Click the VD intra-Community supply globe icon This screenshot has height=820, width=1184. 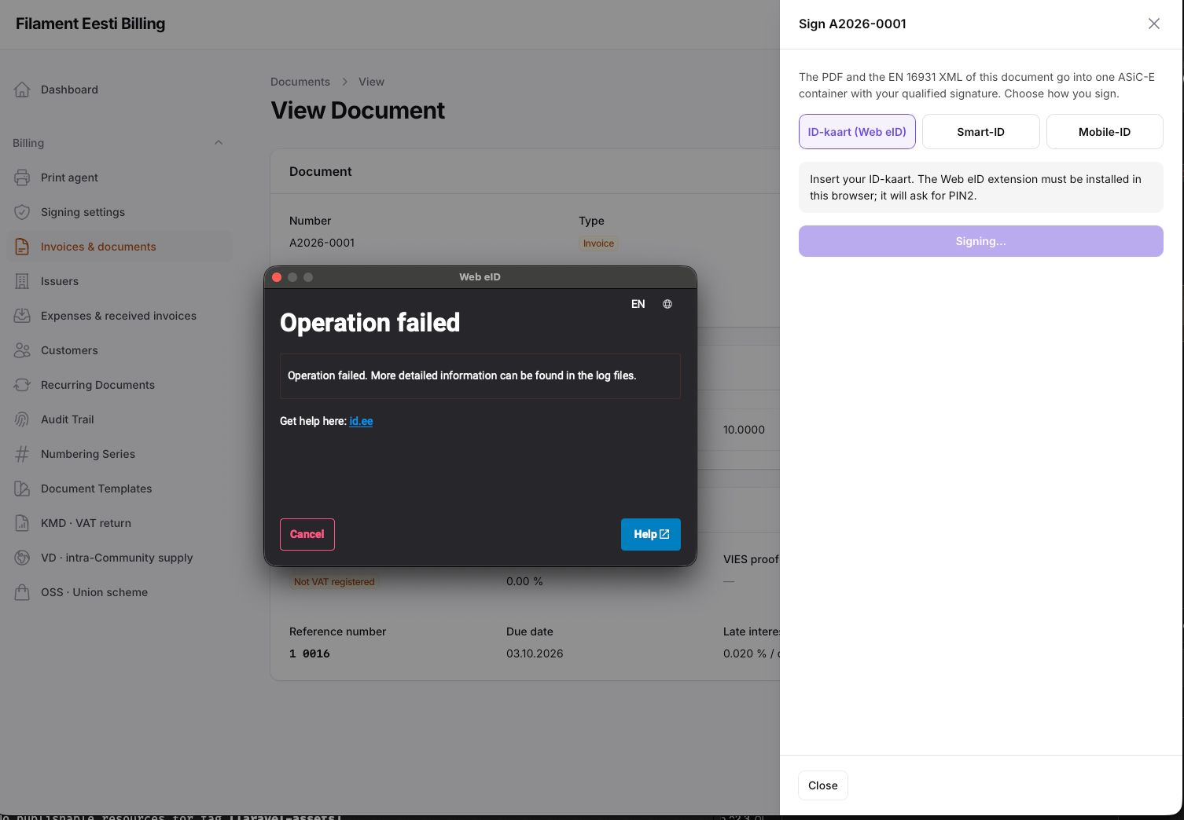[x=22, y=558]
